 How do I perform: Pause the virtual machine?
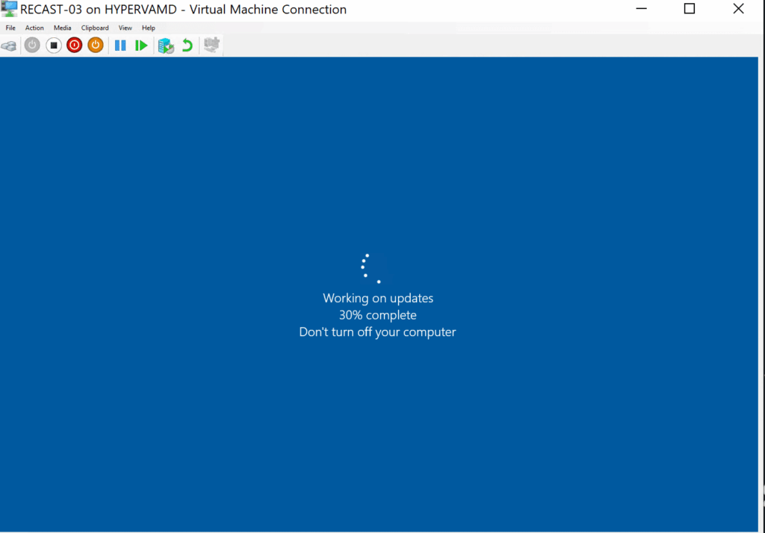tap(120, 45)
